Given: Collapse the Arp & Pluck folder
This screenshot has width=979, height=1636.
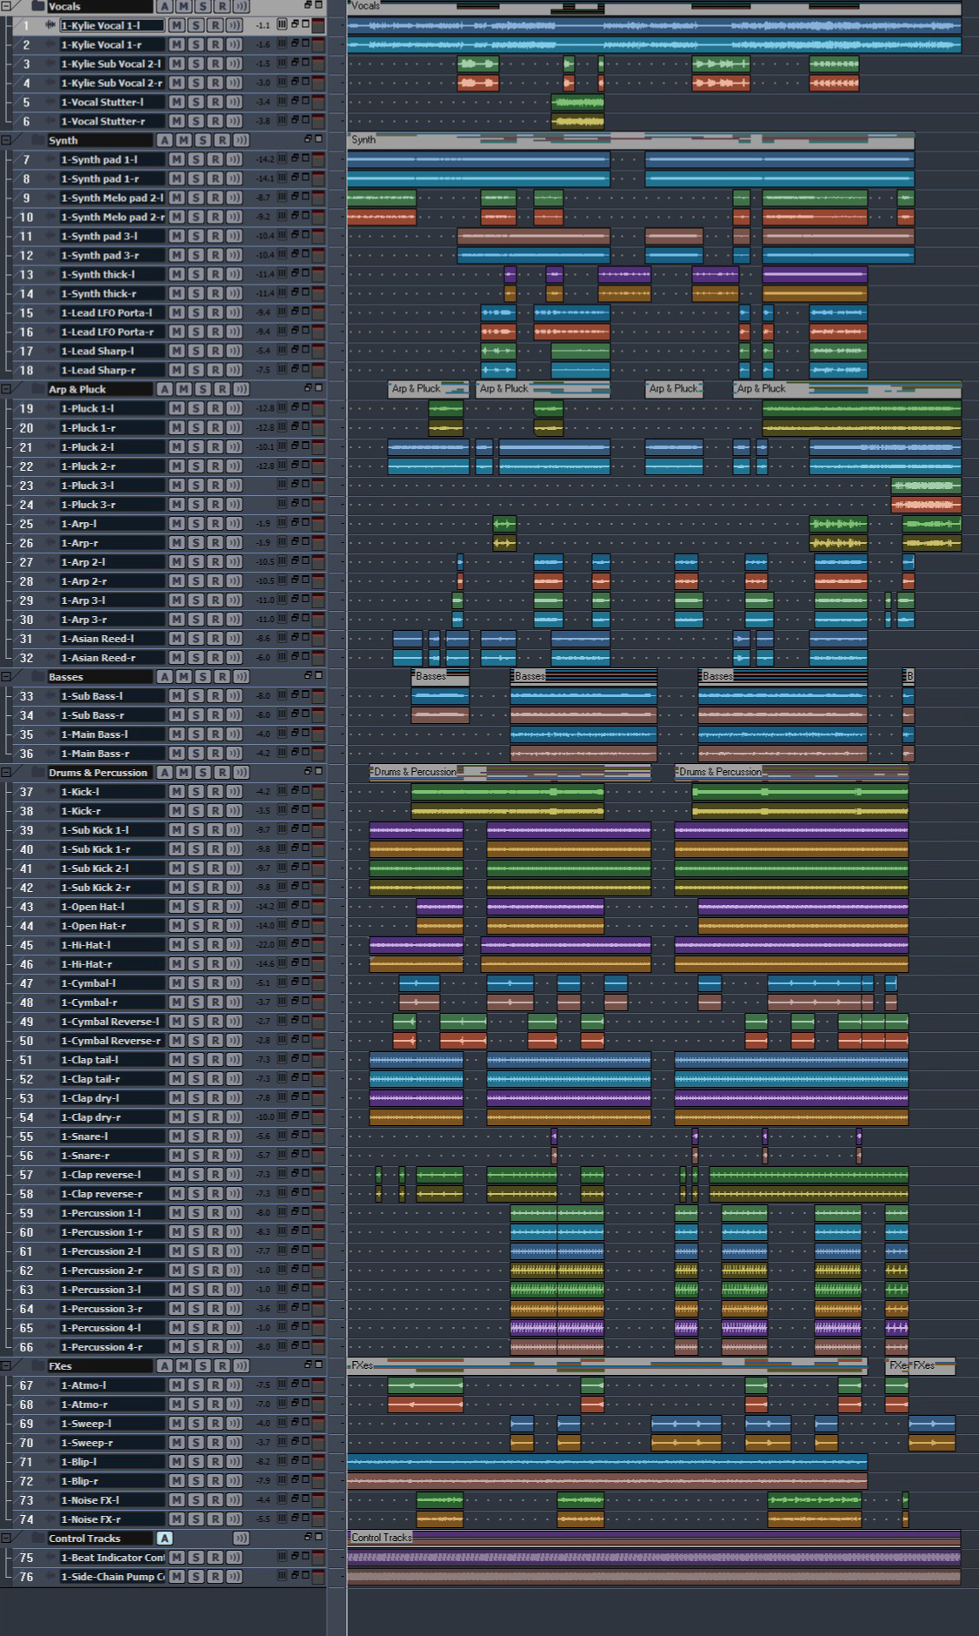Looking at the screenshot, I should click(x=7, y=388).
